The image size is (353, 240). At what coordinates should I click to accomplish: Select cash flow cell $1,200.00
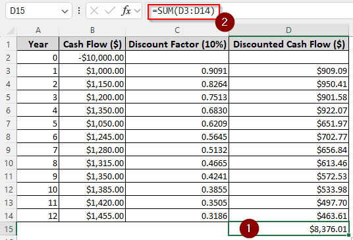[92, 97]
